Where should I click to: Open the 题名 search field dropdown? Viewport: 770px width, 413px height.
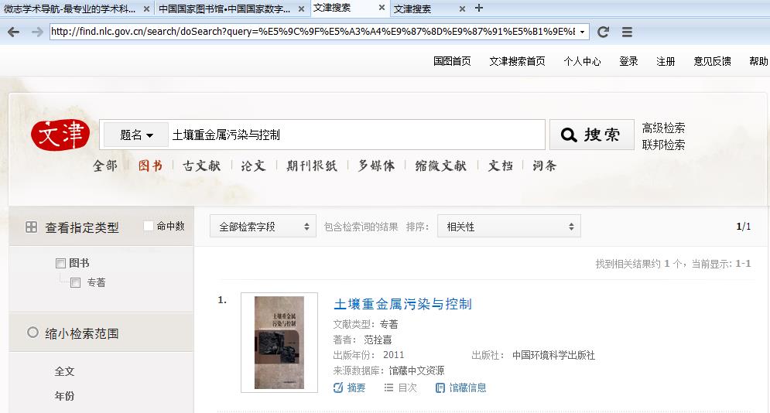(x=136, y=135)
